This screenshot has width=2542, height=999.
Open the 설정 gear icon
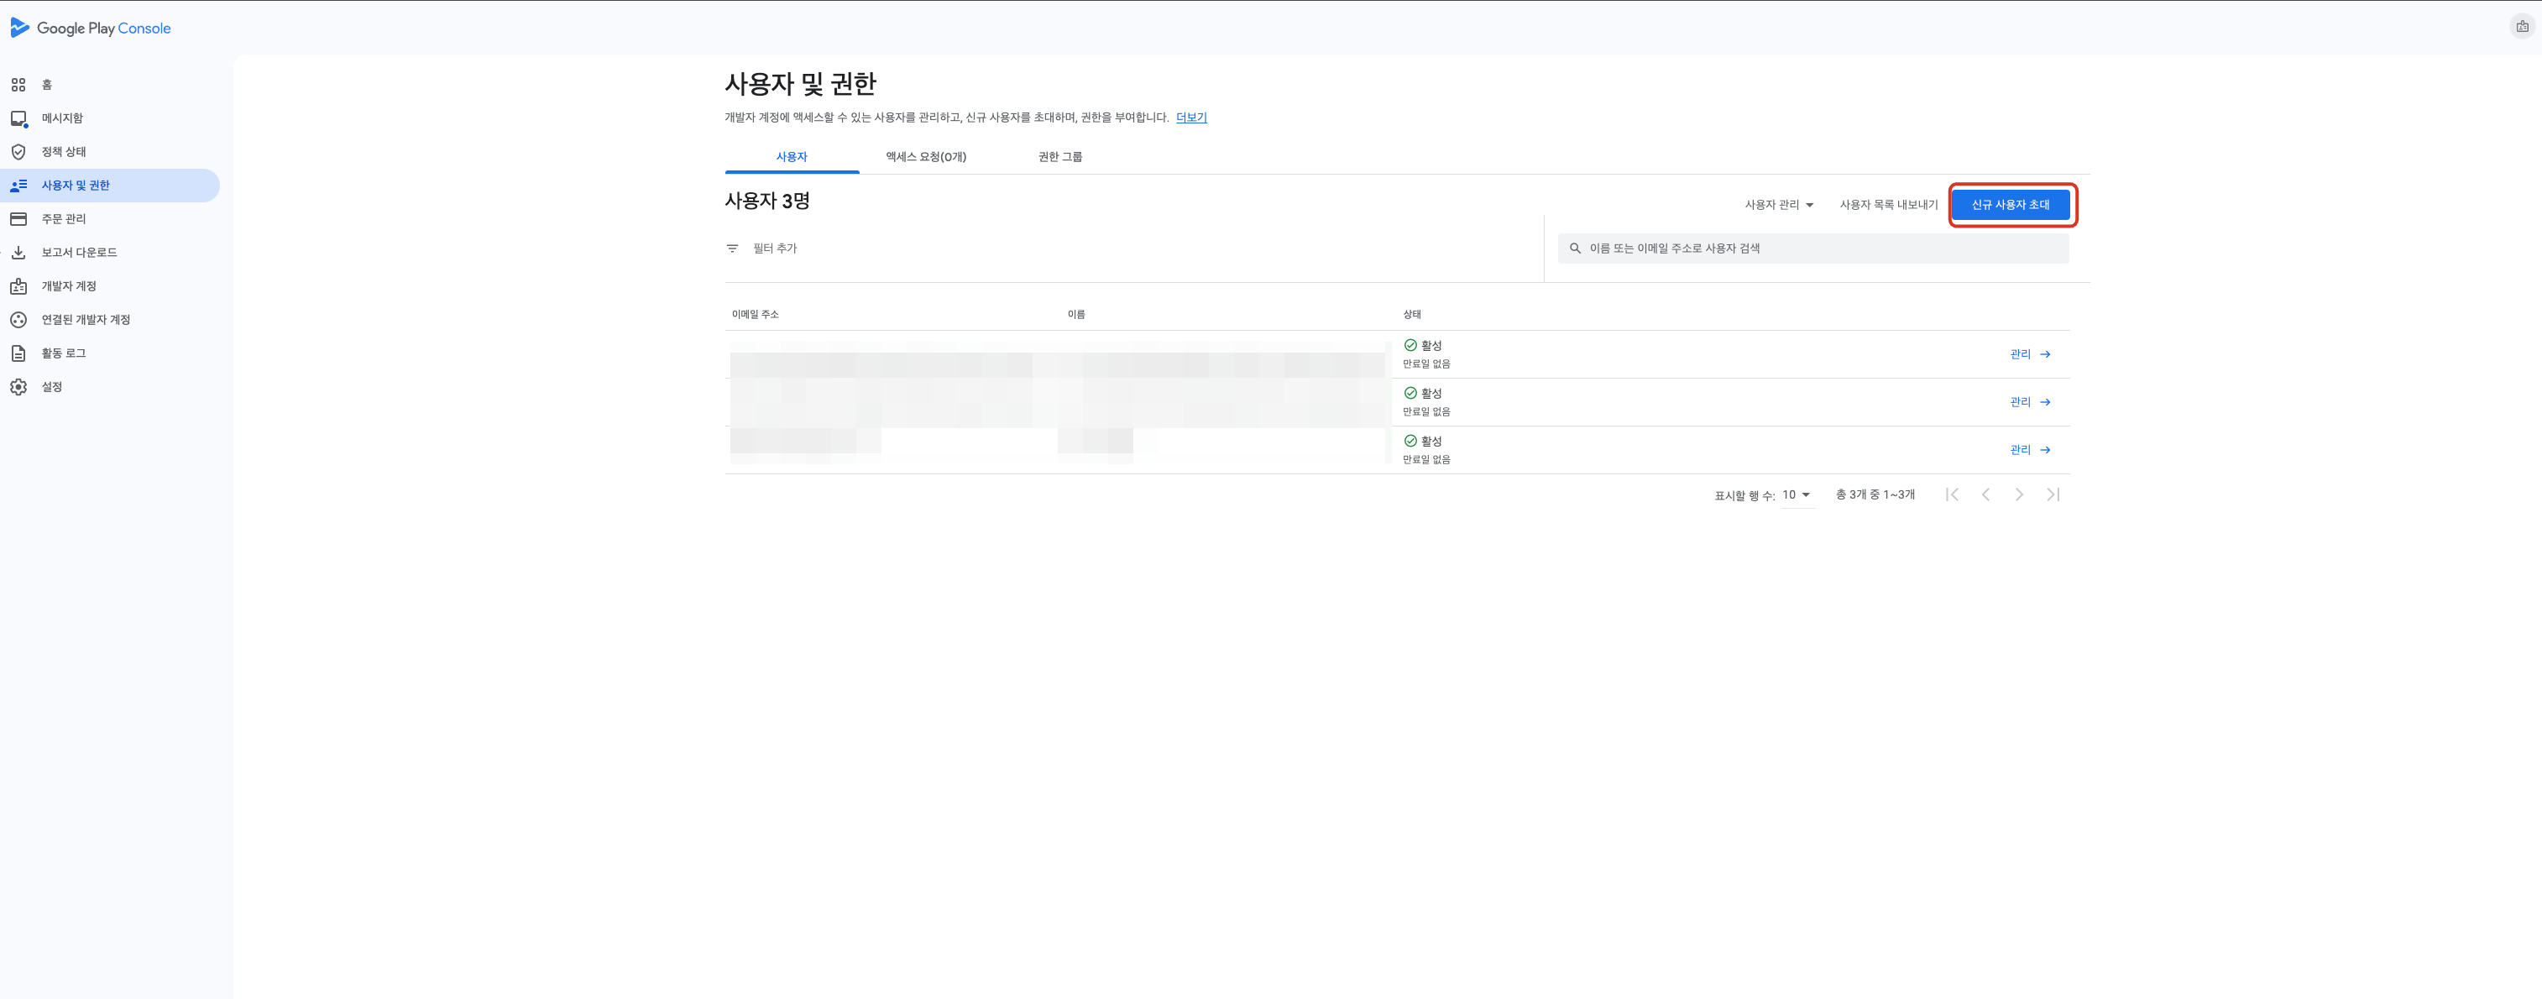click(18, 387)
